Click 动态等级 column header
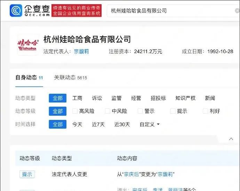The image size is (240, 191). point(30,158)
